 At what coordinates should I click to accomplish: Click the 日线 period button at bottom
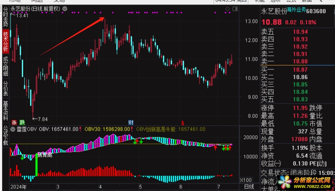click(249, 187)
